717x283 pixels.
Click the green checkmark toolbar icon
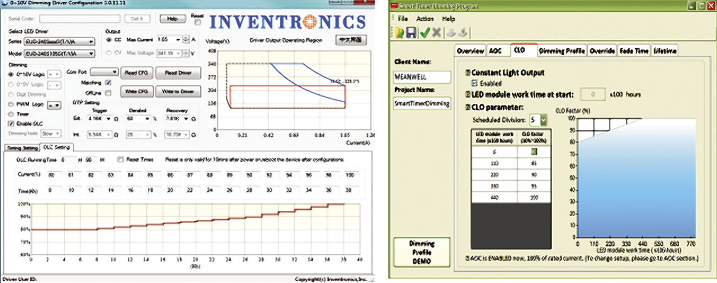click(424, 33)
